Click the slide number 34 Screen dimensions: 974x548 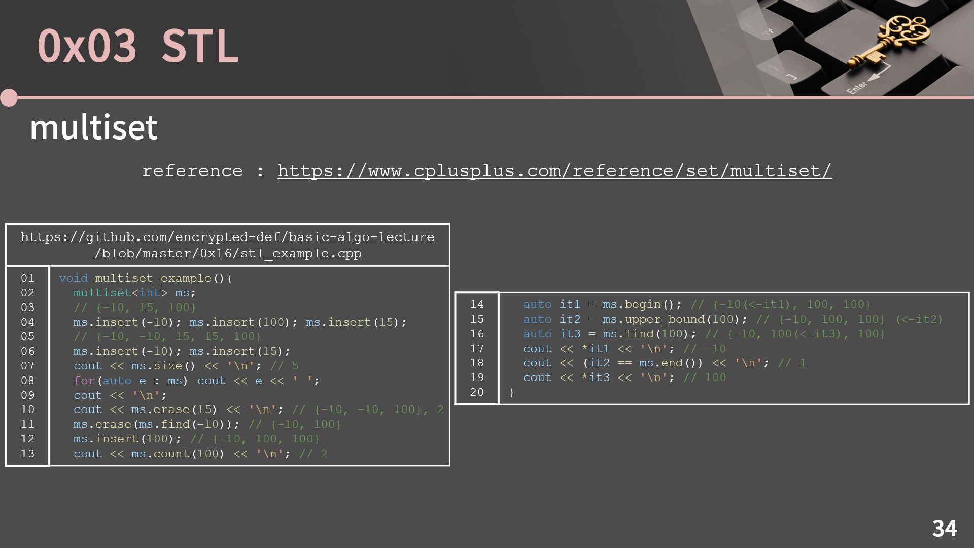pos(945,529)
